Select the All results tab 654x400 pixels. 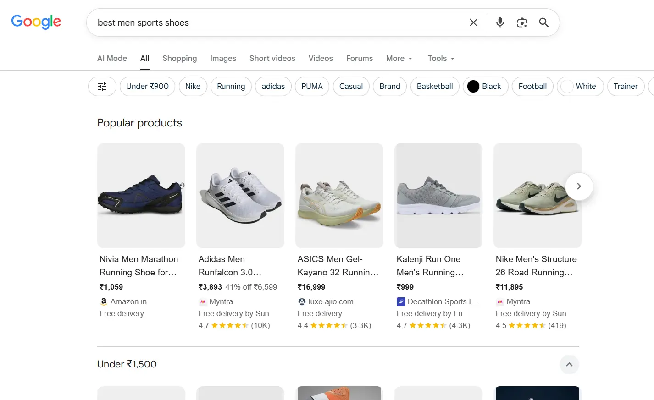(x=145, y=58)
